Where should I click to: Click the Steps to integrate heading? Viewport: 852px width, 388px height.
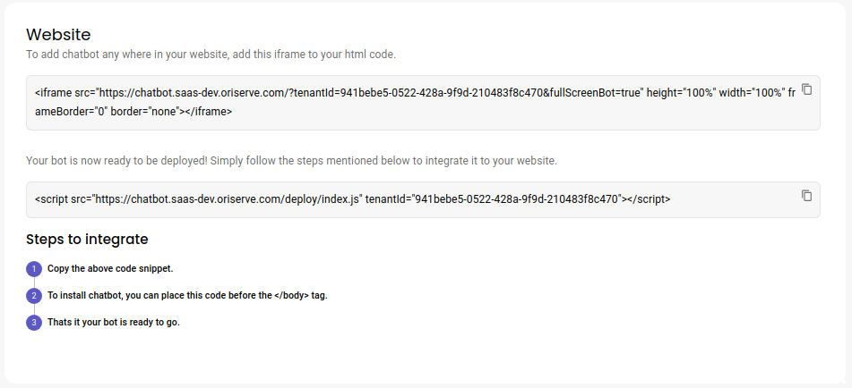click(x=87, y=239)
